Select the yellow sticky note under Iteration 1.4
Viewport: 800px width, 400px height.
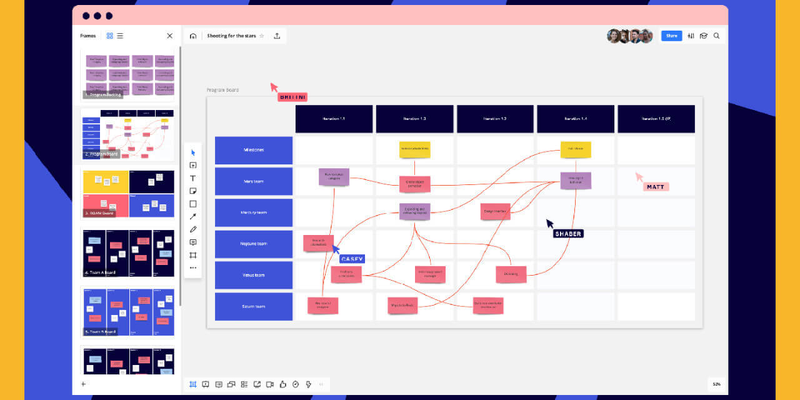(576, 149)
